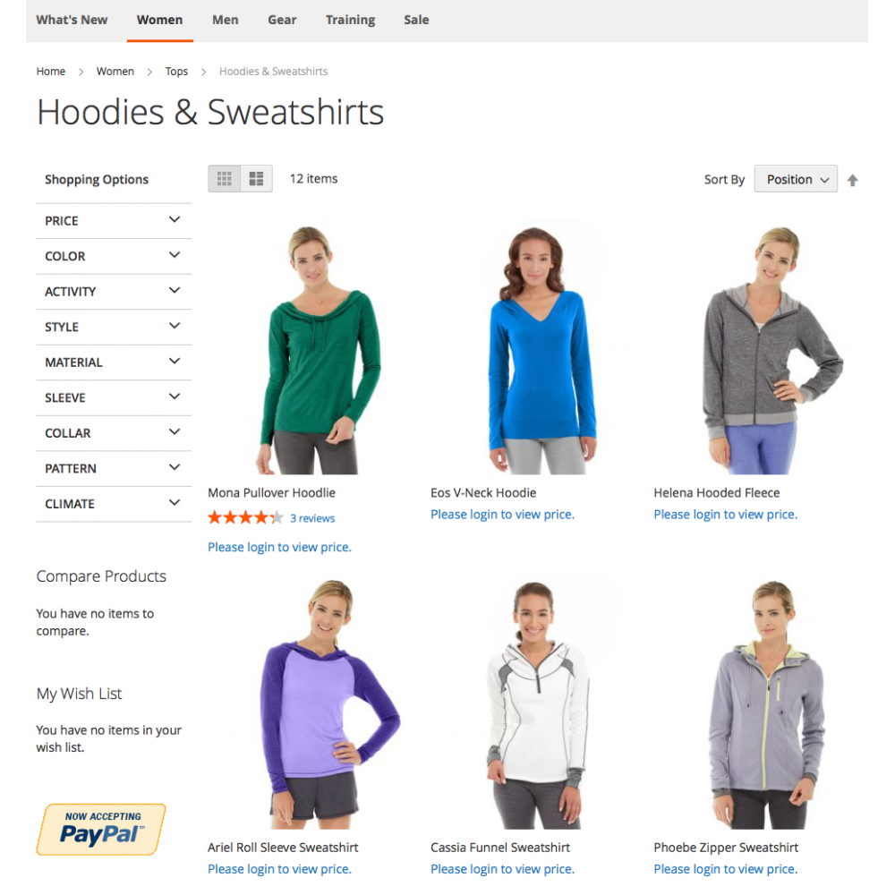The height and width of the screenshot is (895, 895).
Task: Expand the MATERIAL filter section
Action: point(114,362)
